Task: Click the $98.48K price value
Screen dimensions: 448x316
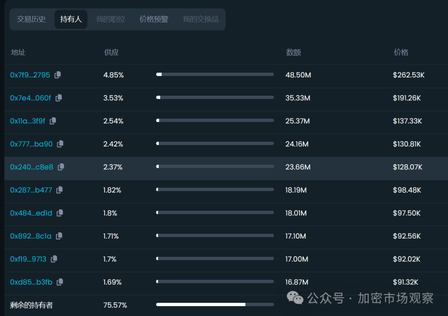Action: 407,190
